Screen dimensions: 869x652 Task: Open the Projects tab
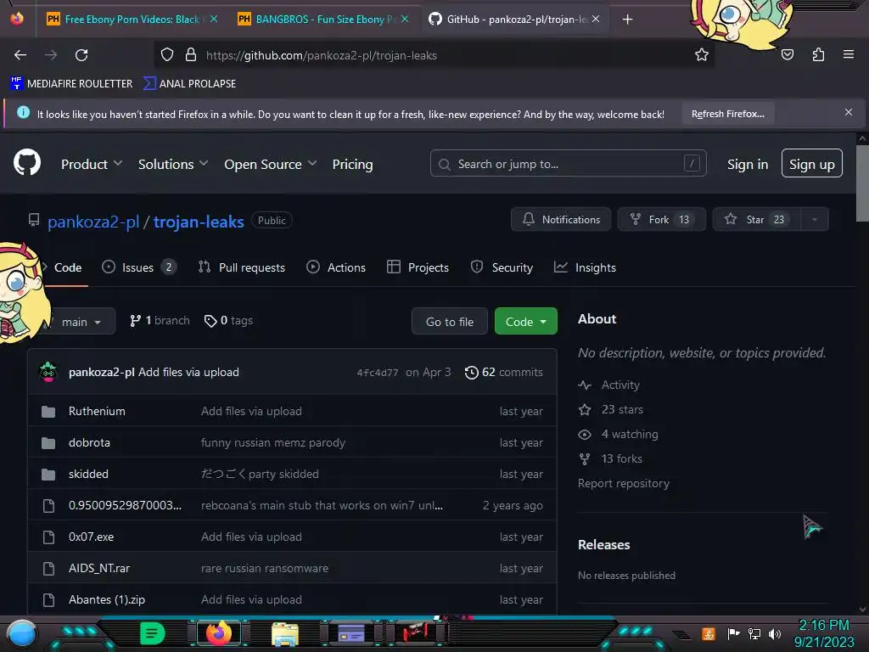point(418,267)
